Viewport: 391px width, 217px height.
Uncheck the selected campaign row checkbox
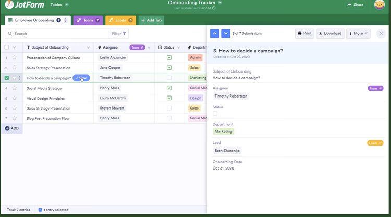tap(7, 78)
